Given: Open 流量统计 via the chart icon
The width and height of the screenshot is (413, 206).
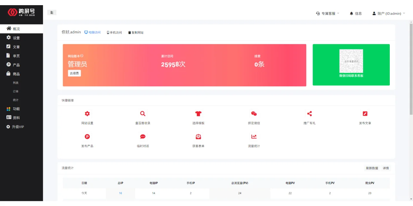Looking at the screenshot, I should pyautogui.click(x=254, y=136).
